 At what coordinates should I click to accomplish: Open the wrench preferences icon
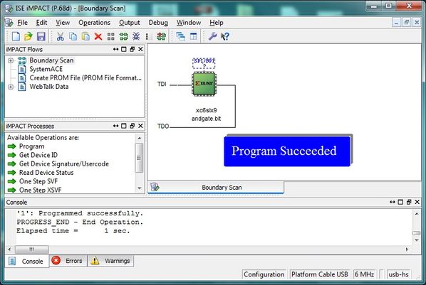tap(212, 36)
